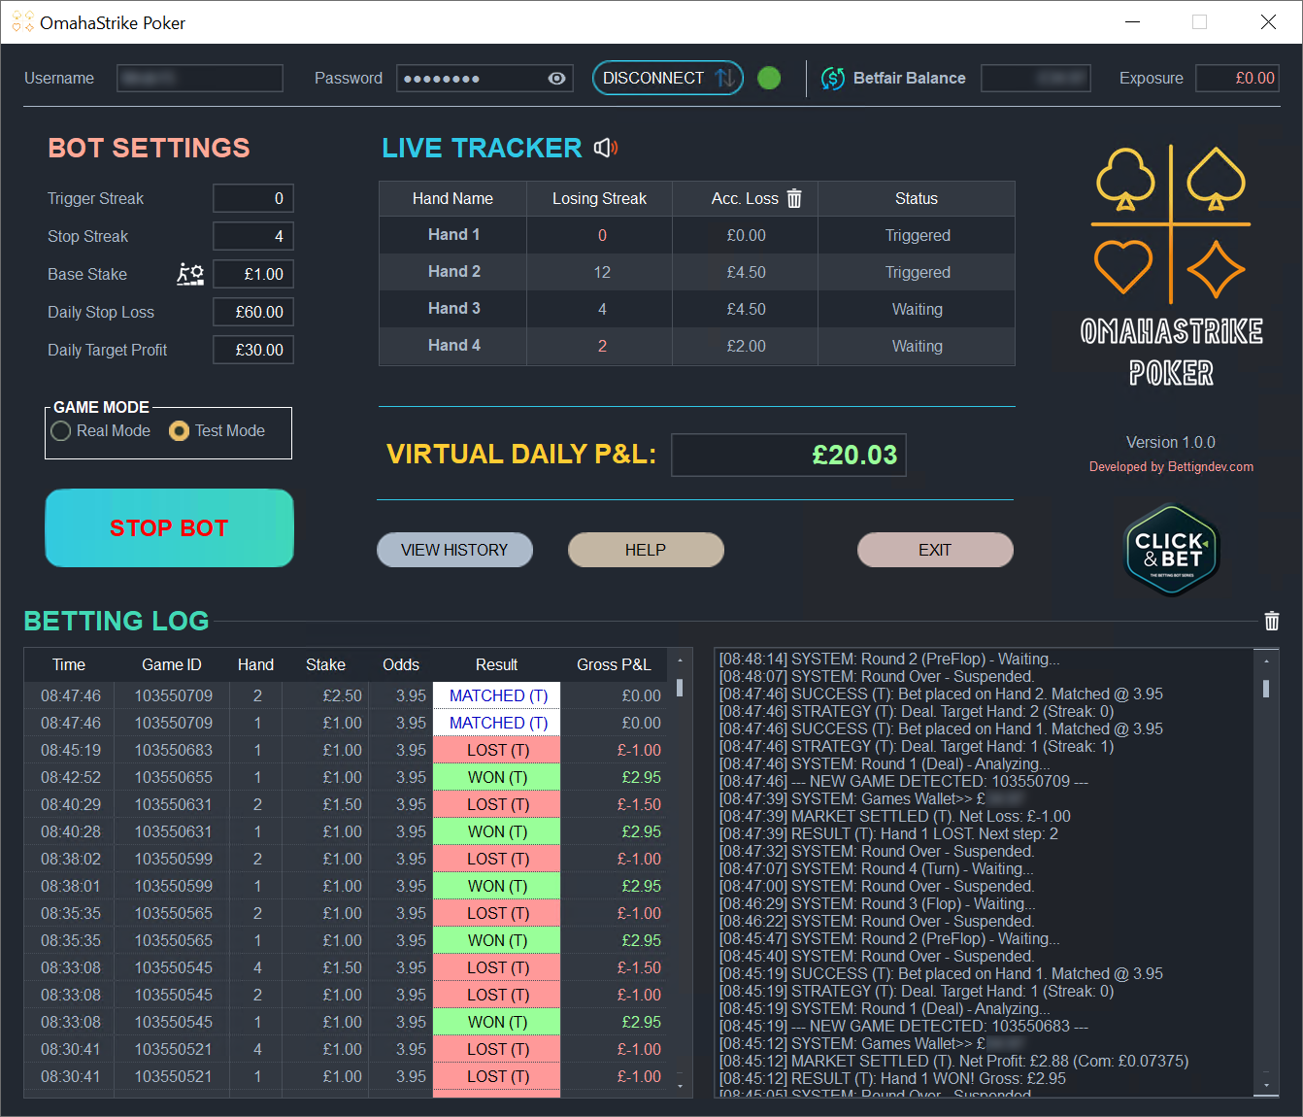Click the WON (T) result at 08:42:52
The height and width of the screenshot is (1117, 1303).
[x=497, y=777]
